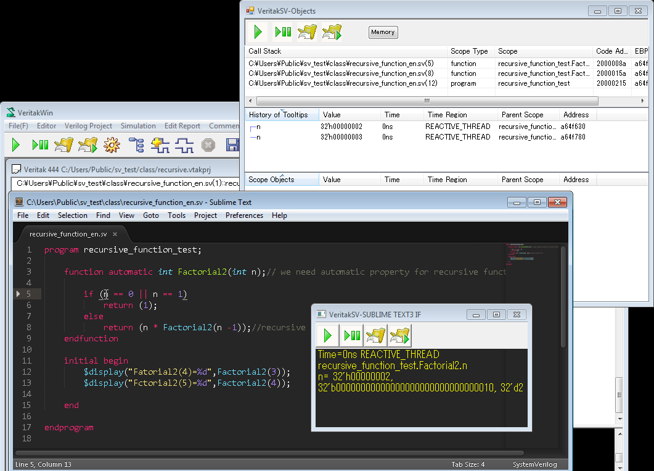Image resolution: width=654 pixels, height=471 pixels.
Task: Select the recursive_function_en.sv tab
Action: coord(68,234)
